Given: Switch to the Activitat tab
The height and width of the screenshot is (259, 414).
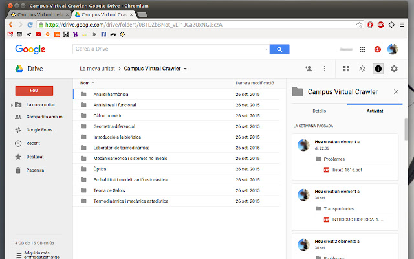Looking at the screenshot, I should click(x=375, y=111).
